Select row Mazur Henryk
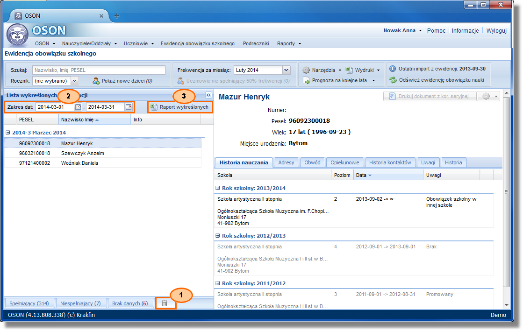 [103, 143]
